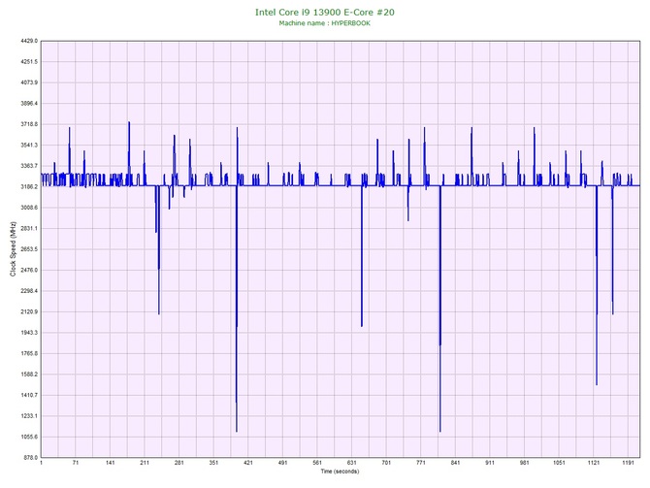This screenshot has width=650, height=488.
Task: Click the 1055.6 y-axis tick label
Action: click(x=29, y=437)
